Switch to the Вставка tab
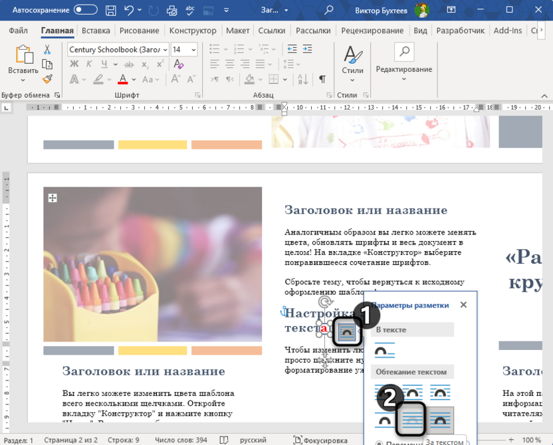 coord(96,31)
